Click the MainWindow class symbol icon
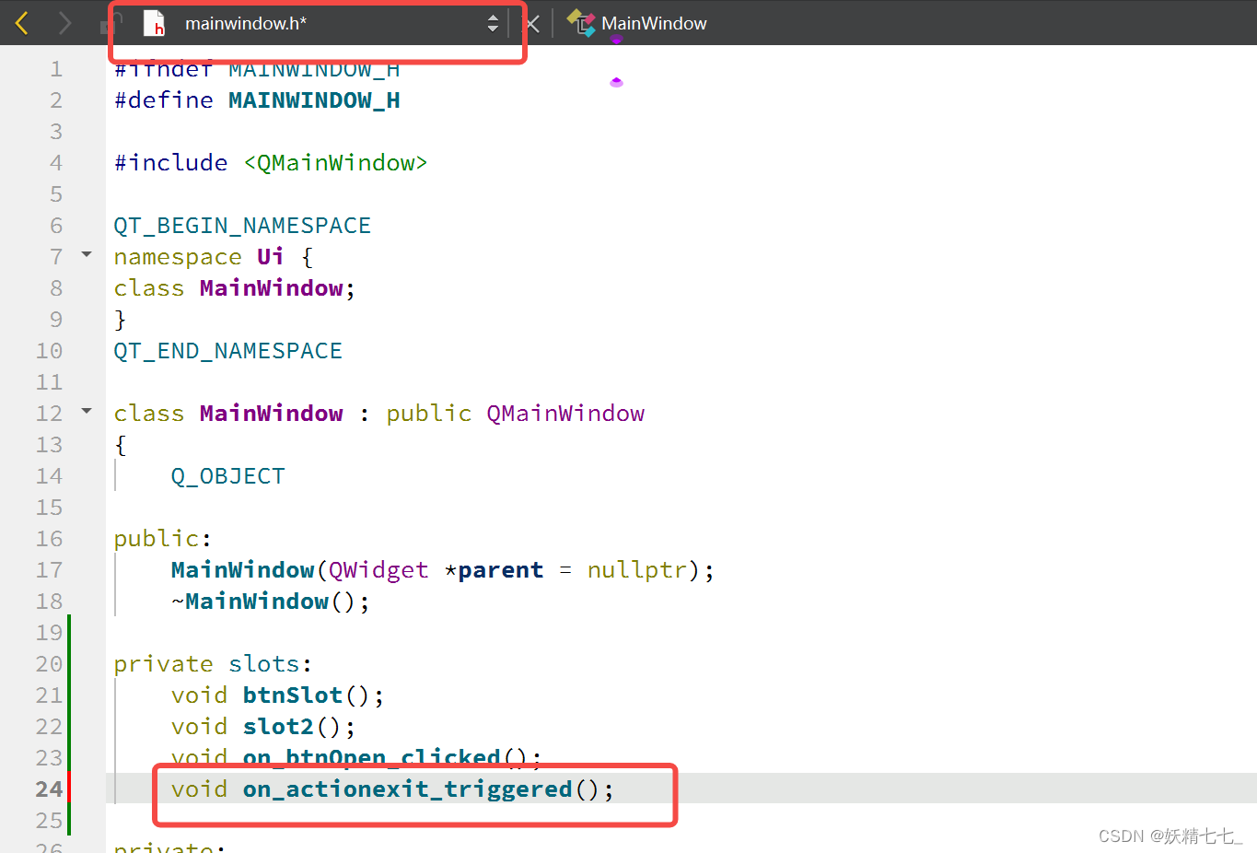 point(581,23)
